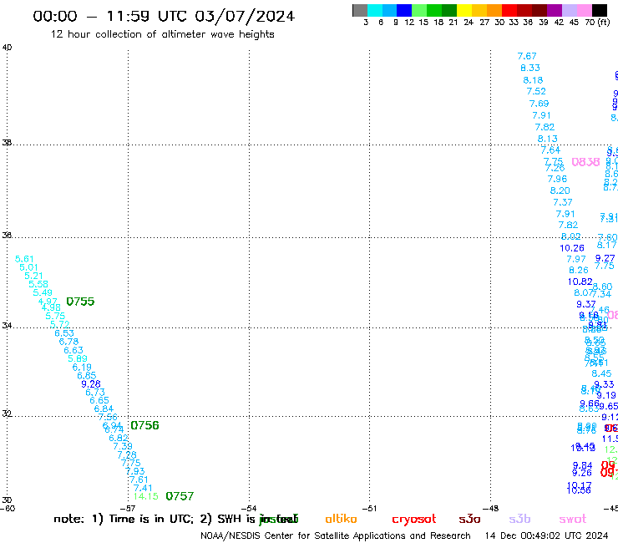Click the 7.69 wave height value
The image size is (618, 543).
tap(539, 104)
